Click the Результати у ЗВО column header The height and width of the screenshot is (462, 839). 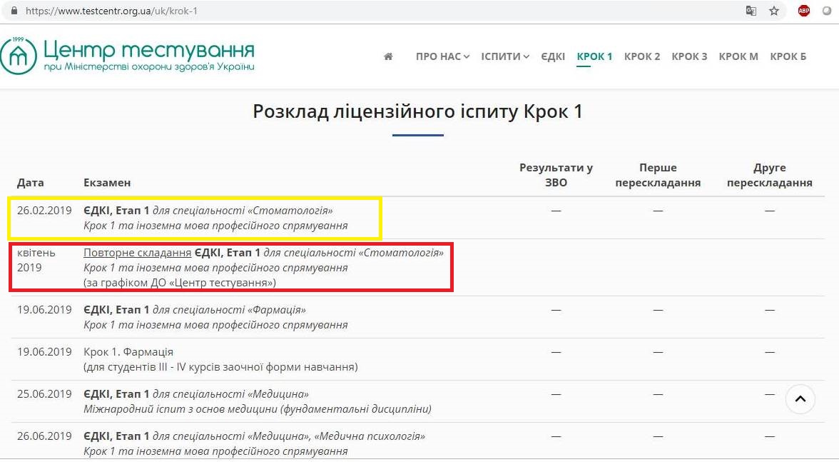(x=556, y=175)
